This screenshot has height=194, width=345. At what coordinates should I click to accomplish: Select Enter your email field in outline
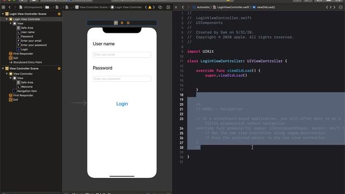31,41
